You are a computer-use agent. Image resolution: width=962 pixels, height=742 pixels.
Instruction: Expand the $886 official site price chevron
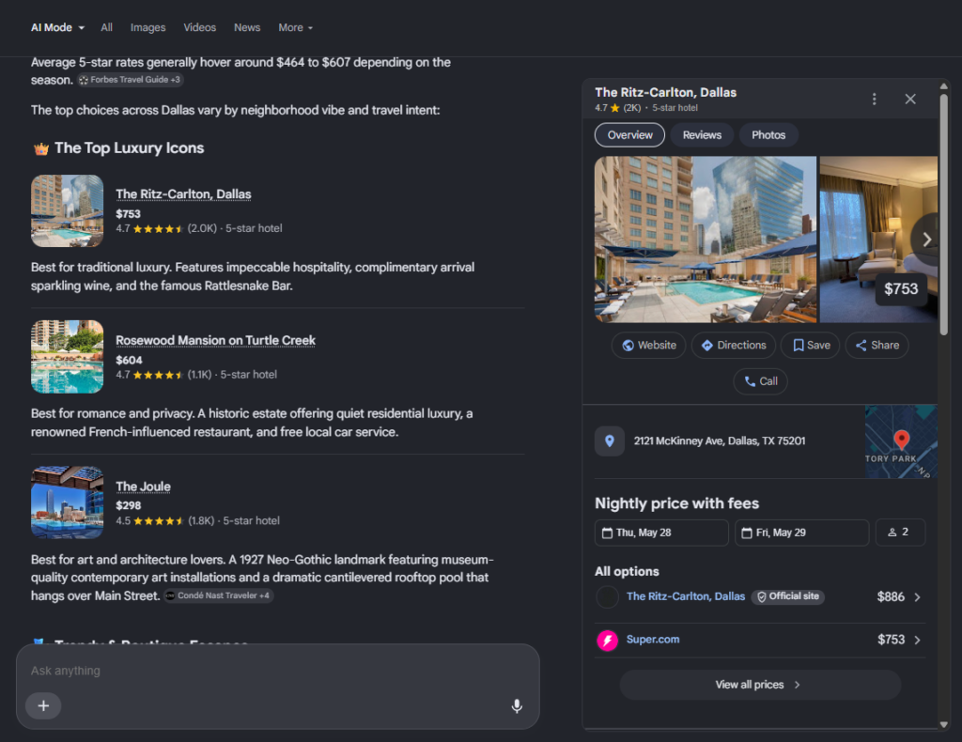pos(917,597)
